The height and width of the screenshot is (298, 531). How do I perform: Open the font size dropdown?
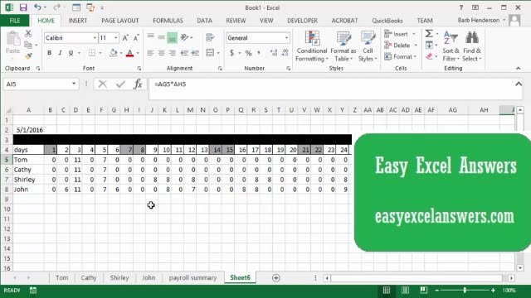(x=116, y=38)
